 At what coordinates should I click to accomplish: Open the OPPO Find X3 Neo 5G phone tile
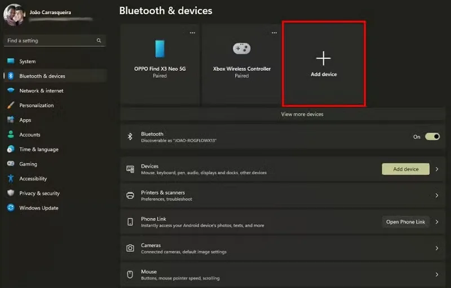[x=160, y=64]
